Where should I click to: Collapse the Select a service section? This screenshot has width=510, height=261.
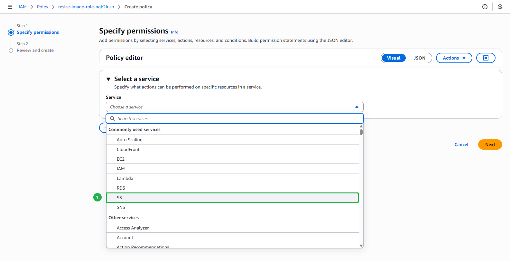point(108,79)
